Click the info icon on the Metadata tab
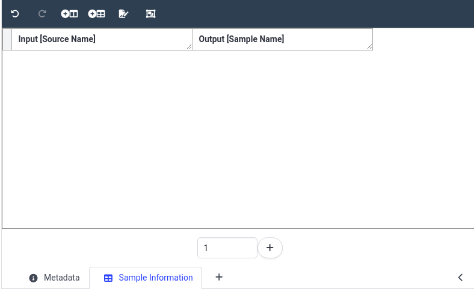474x289 pixels. pyautogui.click(x=33, y=278)
